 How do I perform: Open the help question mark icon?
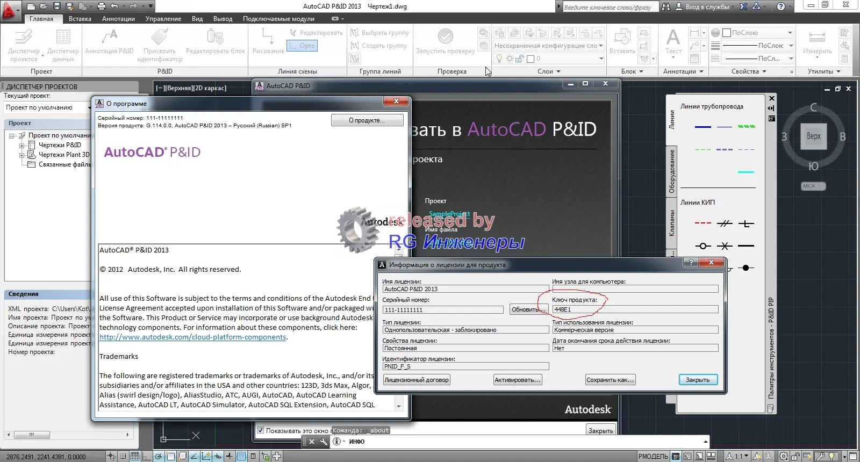coord(781,6)
